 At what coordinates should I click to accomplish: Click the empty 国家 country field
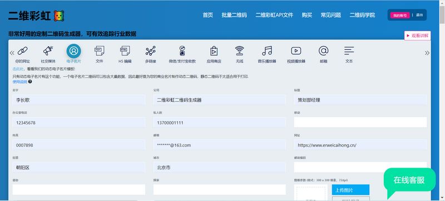pyautogui.click(x=220, y=190)
